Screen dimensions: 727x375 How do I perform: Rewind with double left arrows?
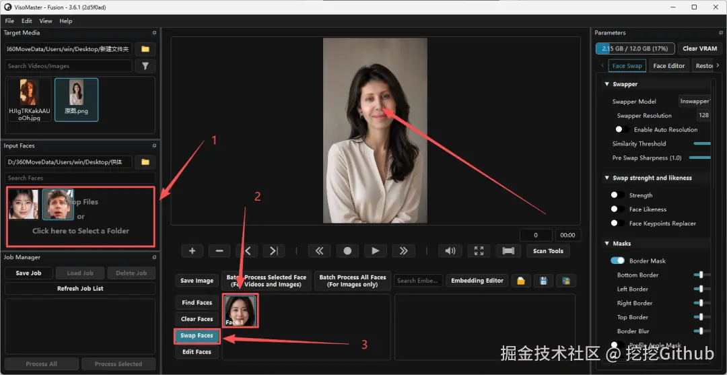[x=320, y=250]
